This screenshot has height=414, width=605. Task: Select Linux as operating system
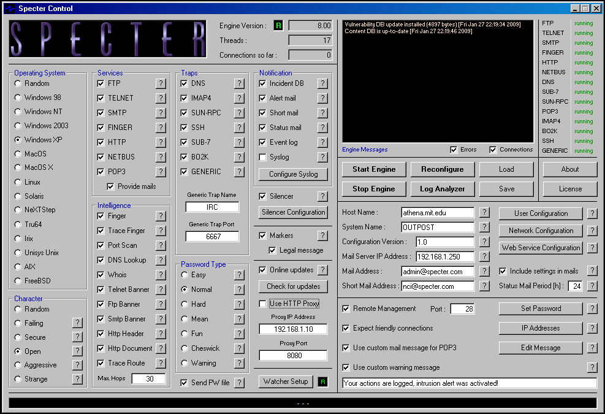point(18,182)
